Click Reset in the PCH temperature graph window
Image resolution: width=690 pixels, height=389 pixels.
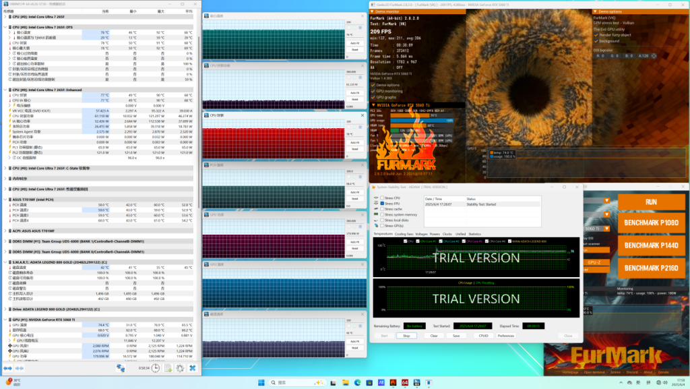[354, 199]
